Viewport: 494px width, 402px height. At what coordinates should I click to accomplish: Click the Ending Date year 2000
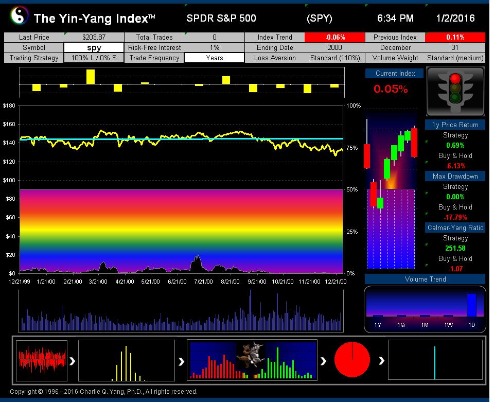(334, 47)
